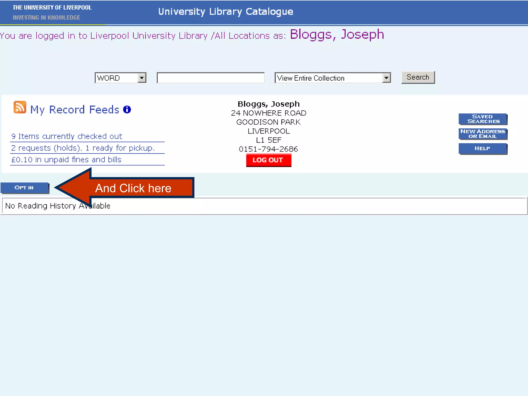Screen dimensions: 528x396
Task: Expand the View Entire Collection dropdown
Action: [386, 78]
